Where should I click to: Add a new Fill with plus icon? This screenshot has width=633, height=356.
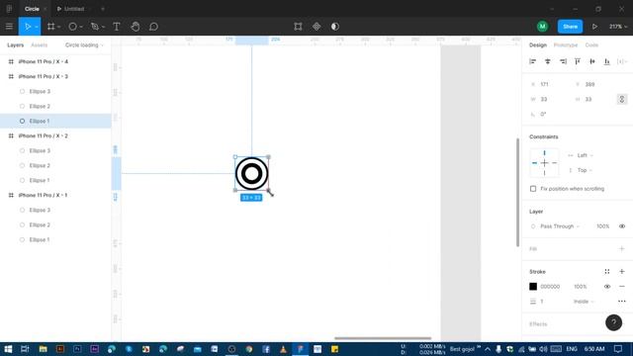tap(622, 248)
